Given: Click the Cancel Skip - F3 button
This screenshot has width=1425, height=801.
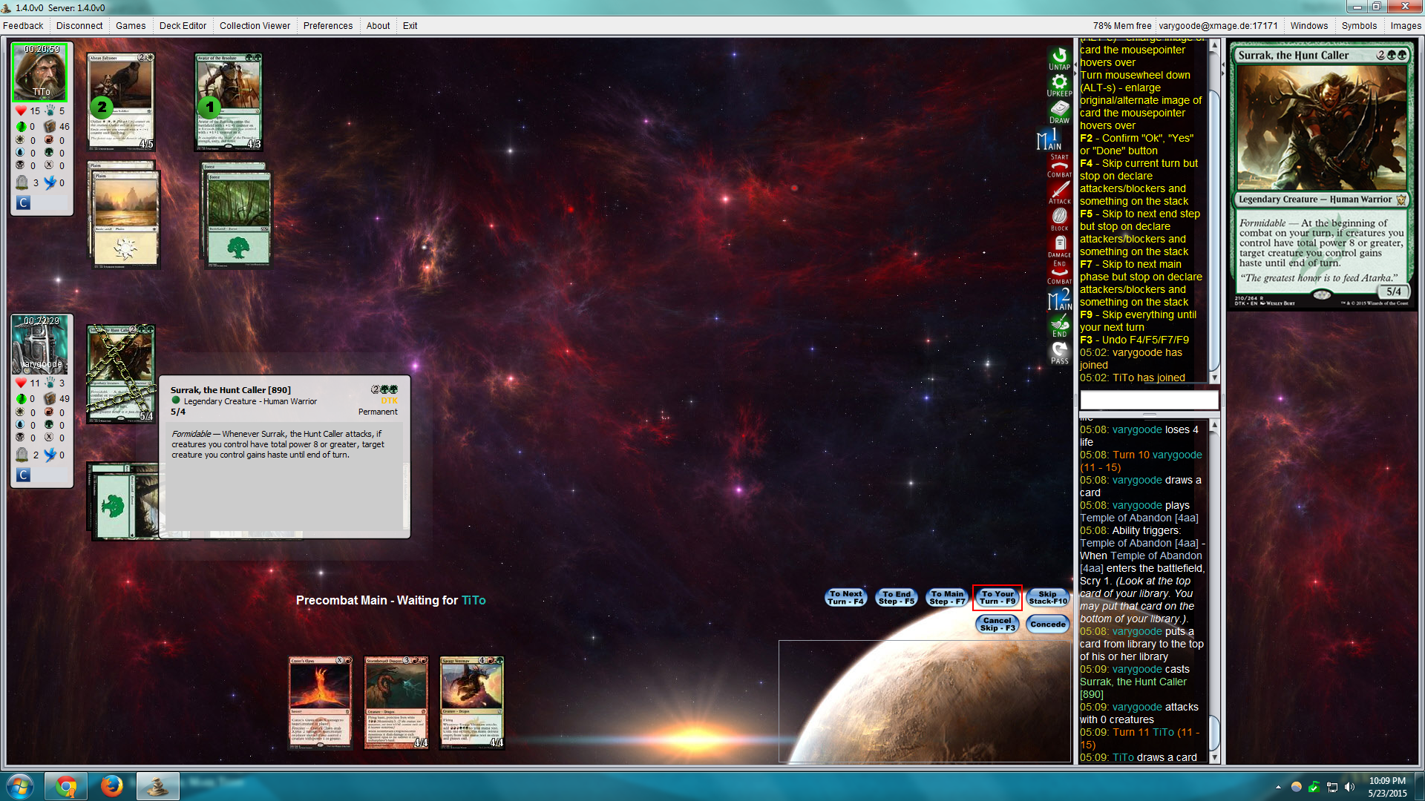Looking at the screenshot, I should [x=997, y=624].
